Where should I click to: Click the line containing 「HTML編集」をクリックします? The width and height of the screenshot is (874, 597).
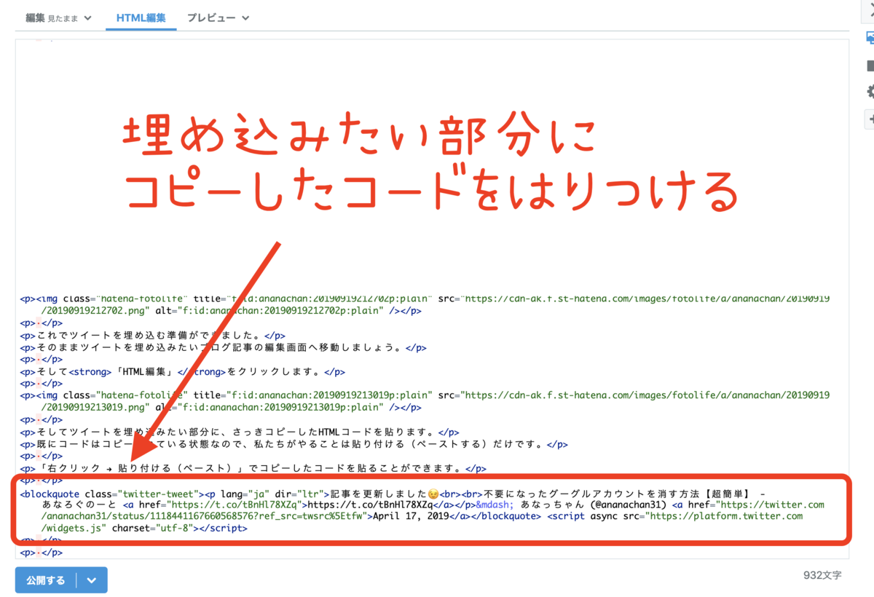[x=183, y=371]
